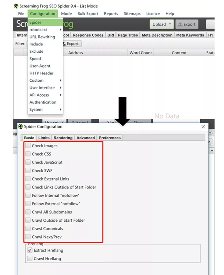Click the Content column header
The image size is (224, 275).
(179, 53)
